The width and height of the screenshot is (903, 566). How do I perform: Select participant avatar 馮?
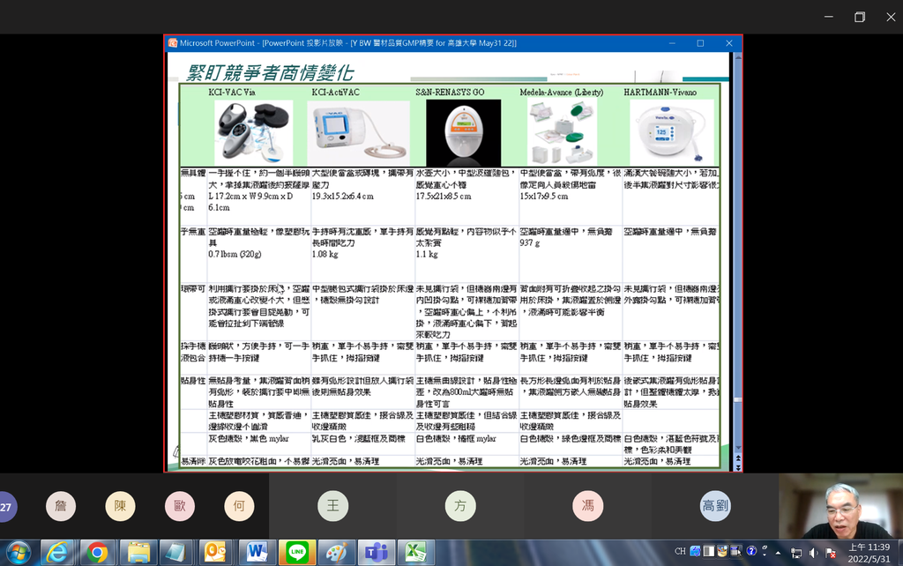pos(587,506)
